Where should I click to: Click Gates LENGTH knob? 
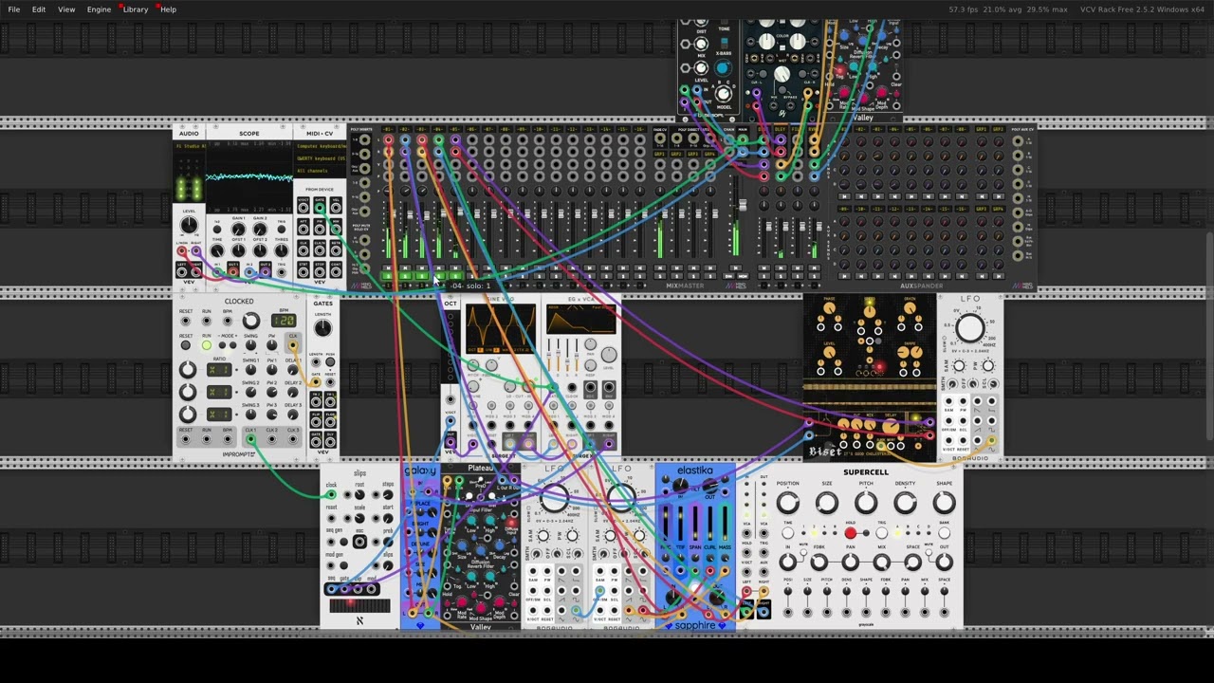[323, 328]
